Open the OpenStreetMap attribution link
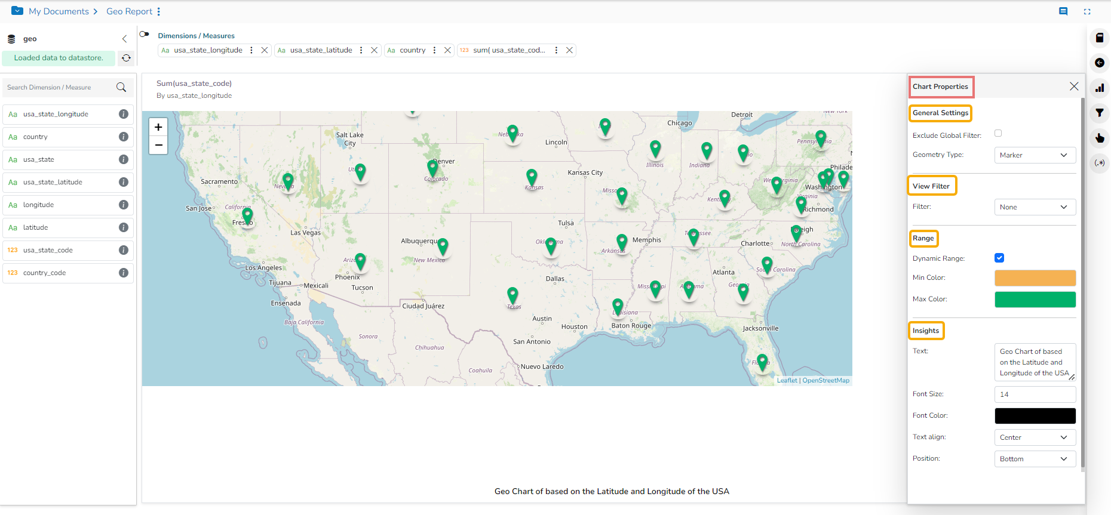This screenshot has height=515, width=1111. [x=825, y=380]
